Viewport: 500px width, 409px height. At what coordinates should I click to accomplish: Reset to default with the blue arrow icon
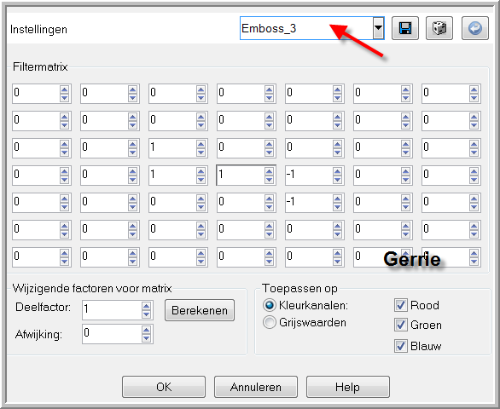(x=475, y=28)
